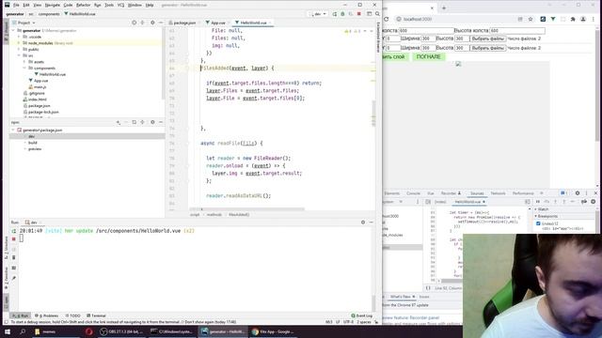The height and width of the screenshot is (338, 602).
Task: Open the File menu
Action: tap(16, 5)
